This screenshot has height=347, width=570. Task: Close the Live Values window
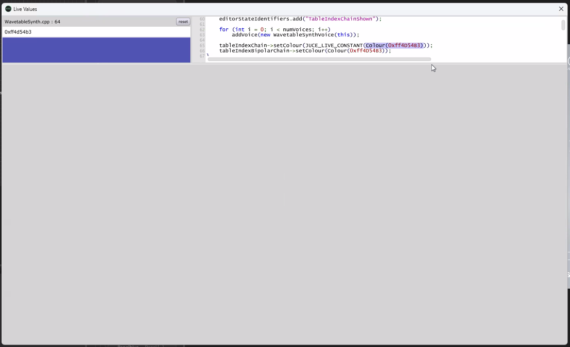click(561, 9)
